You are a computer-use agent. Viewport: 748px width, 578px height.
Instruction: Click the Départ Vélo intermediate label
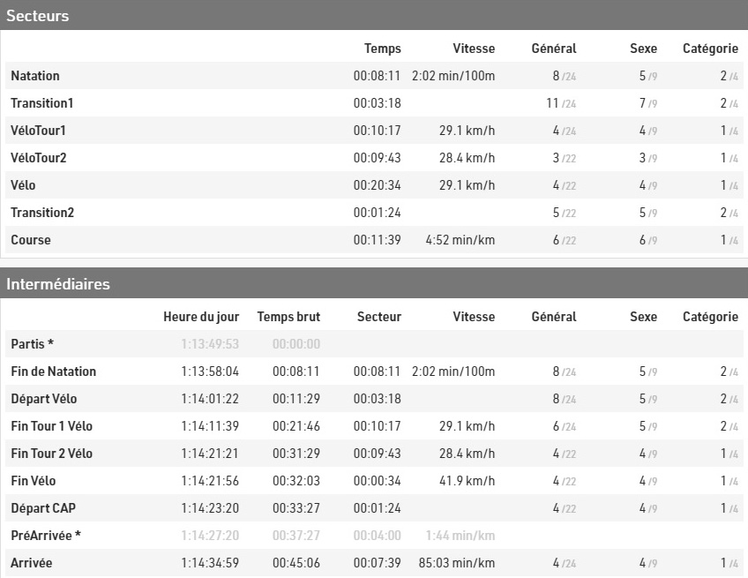click(x=43, y=399)
